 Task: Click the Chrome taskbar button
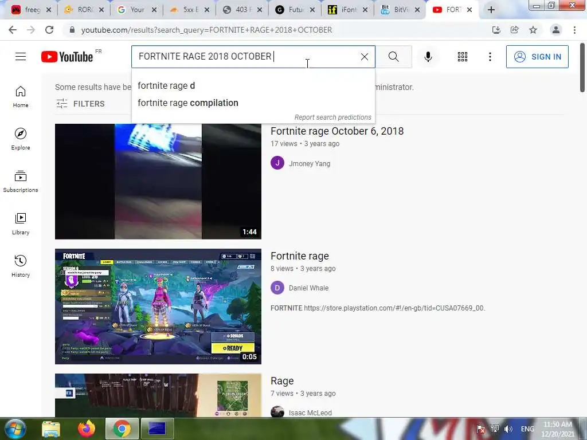(x=122, y=429)
